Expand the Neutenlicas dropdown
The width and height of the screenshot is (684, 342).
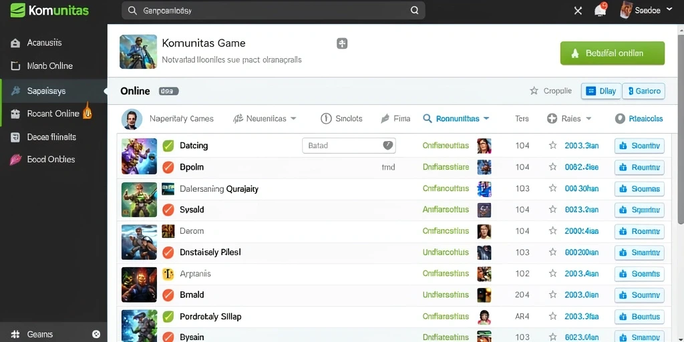293,118
